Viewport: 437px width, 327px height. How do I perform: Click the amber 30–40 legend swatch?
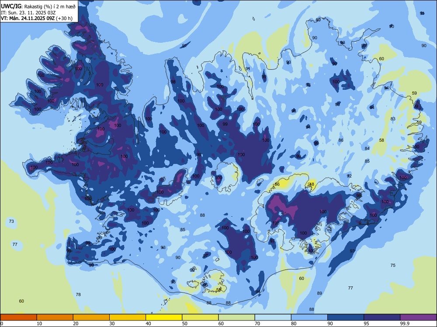tap(128, 317)
